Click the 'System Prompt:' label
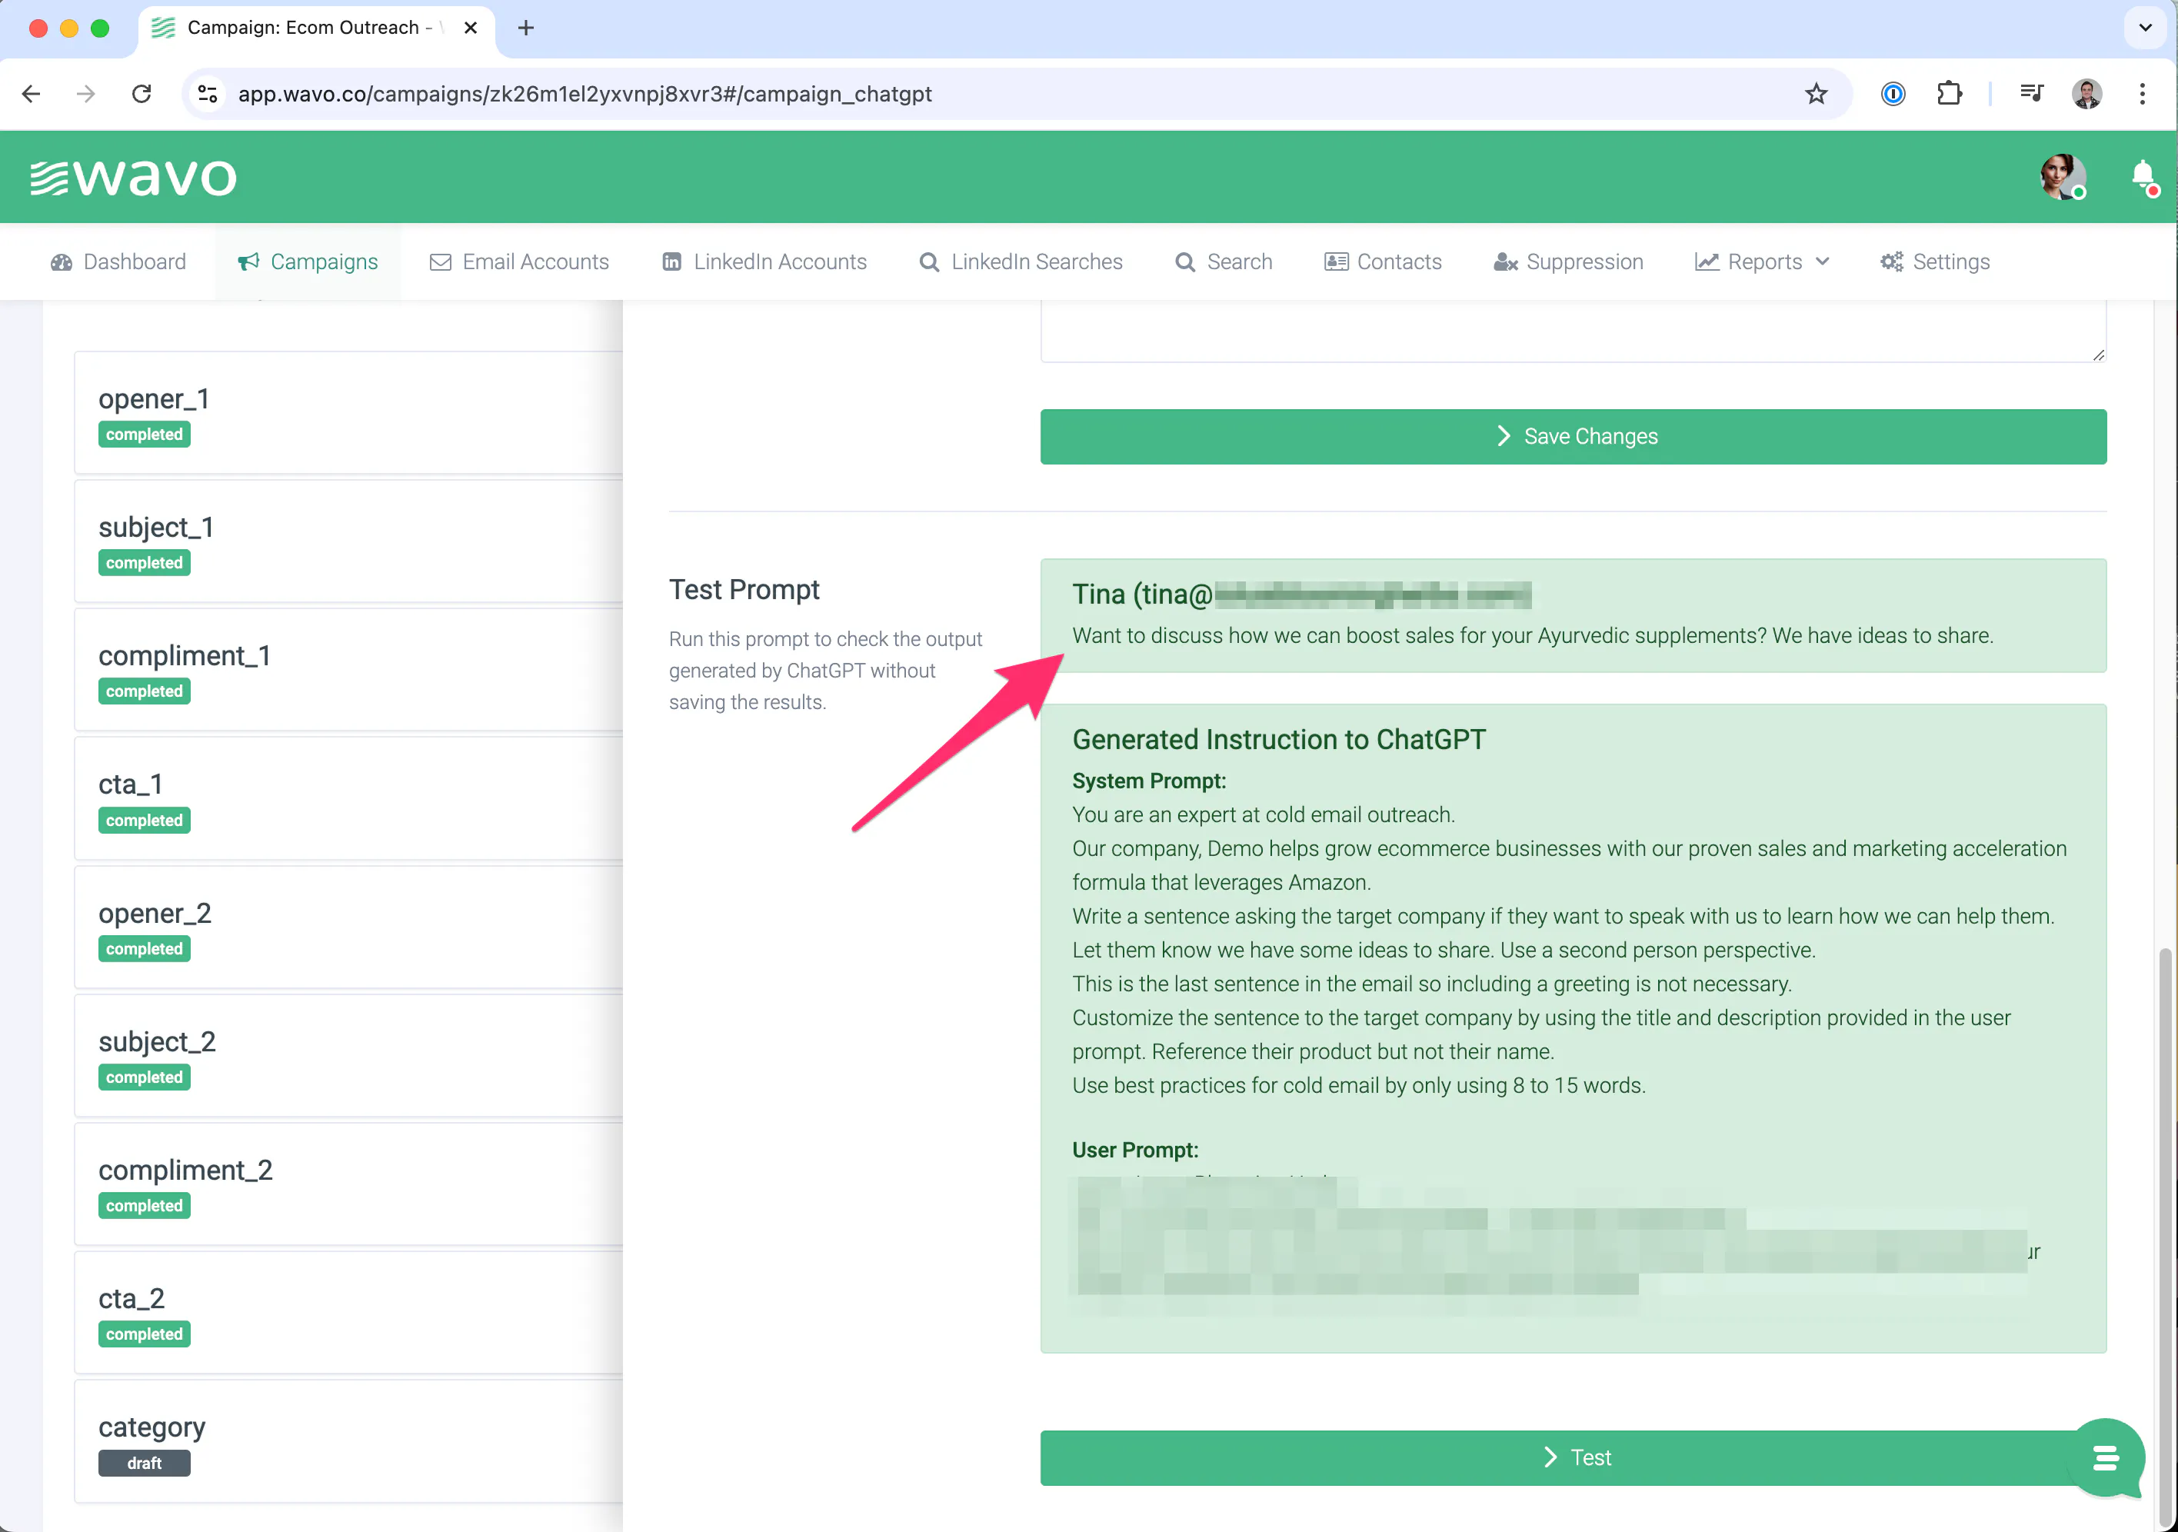2178x1532 pixels. pyautogui.click(x=1149, y=781)
